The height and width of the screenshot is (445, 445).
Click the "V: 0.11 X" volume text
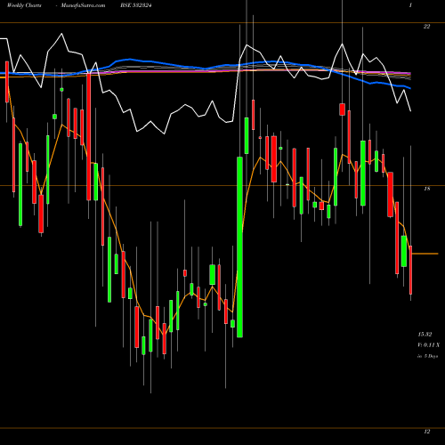click(429, 345)
